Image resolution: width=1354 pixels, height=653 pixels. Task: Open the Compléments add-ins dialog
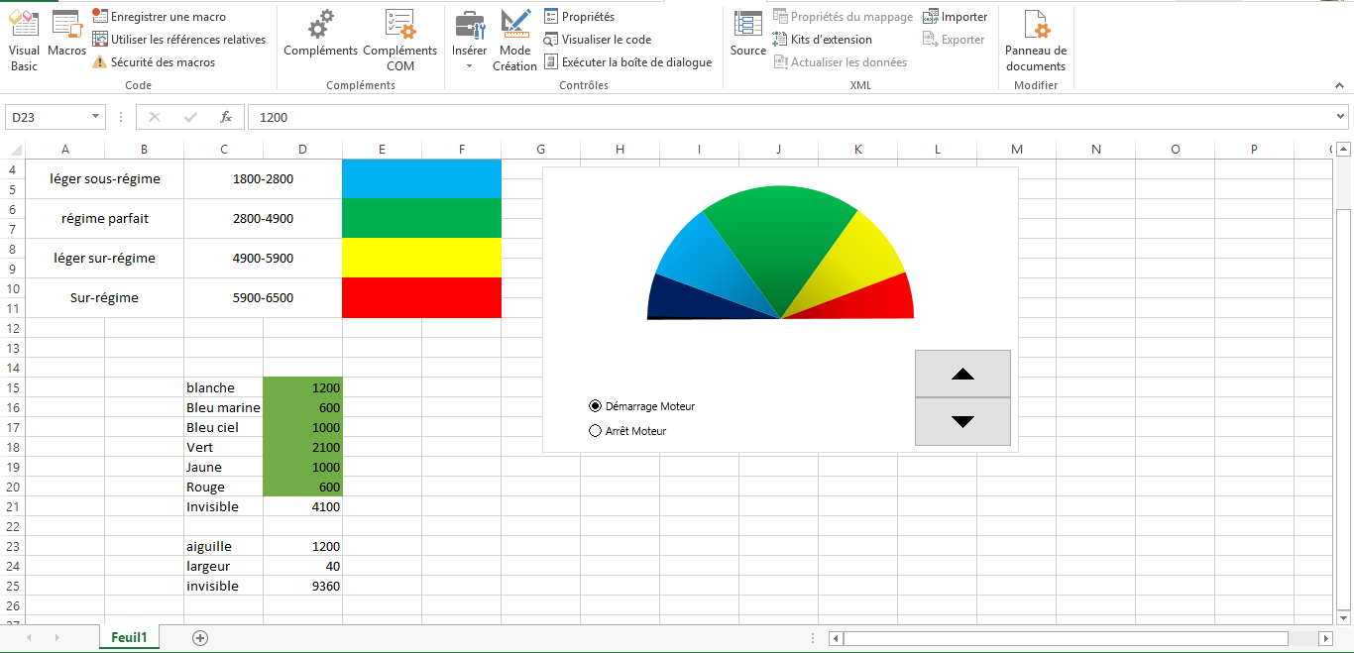[320, 35]
